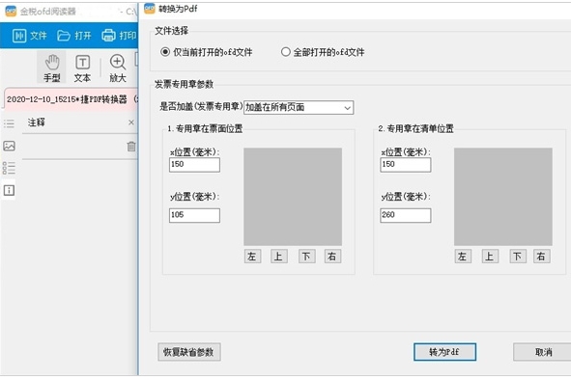Image resolution: width=571 pixels, height=380 pixels.
Task: Open the outline list sidebar icon
Action: pos(9,123)
